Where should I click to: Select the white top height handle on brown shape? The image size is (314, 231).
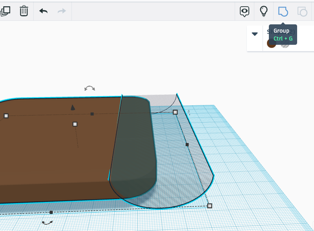pyautogui.click(x=75, y=124)
